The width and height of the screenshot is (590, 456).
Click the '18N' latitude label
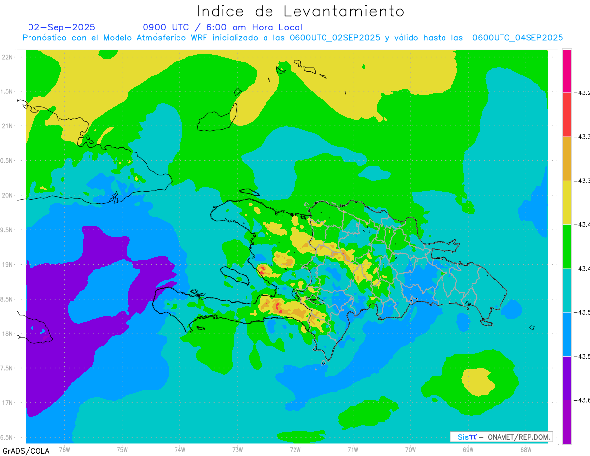point(8,334)
